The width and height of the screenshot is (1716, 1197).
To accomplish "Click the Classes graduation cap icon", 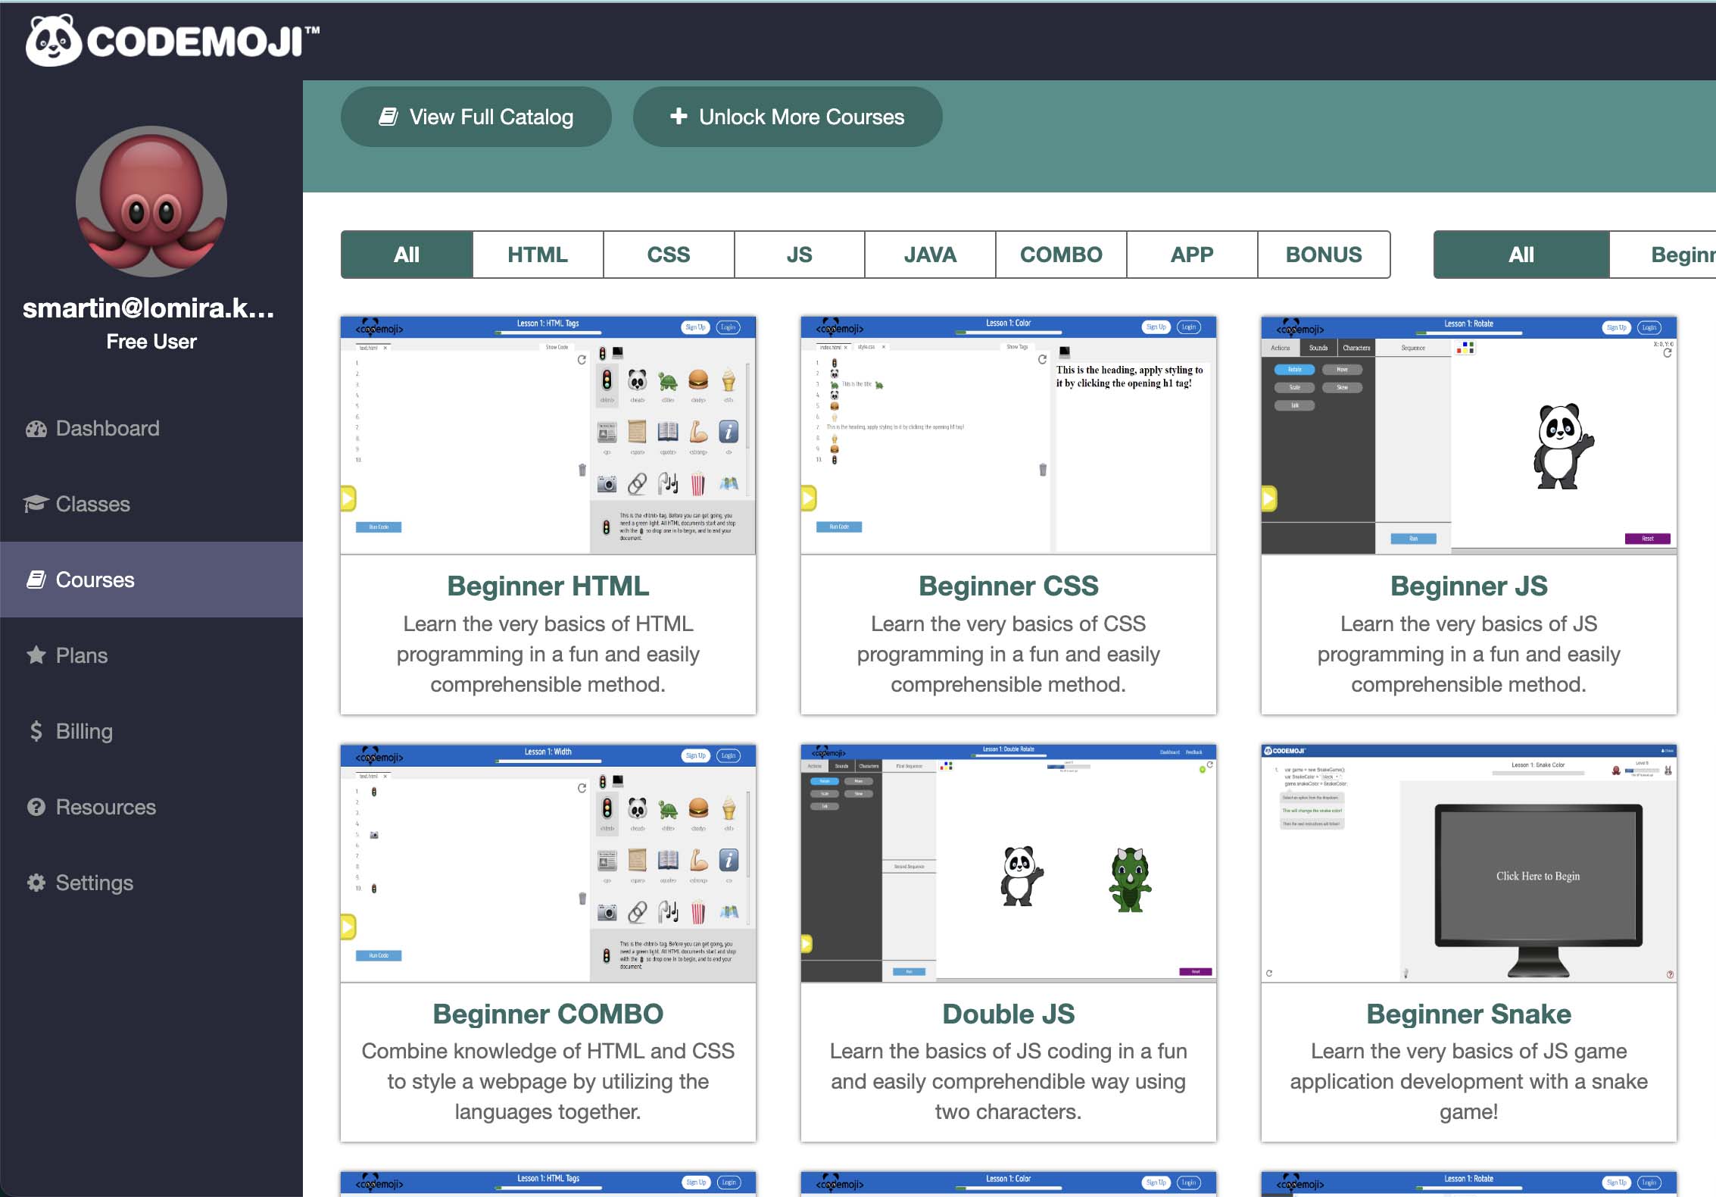I will 36,504.
